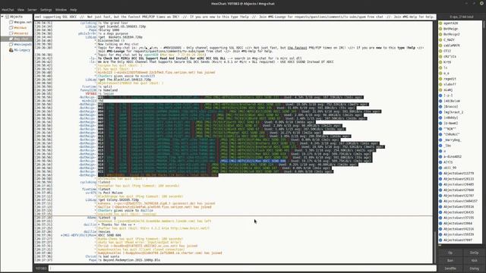Screen dimensions: 486x273
Task: Switch to the #moviegods channel
Action: click(x=23, y=45)
